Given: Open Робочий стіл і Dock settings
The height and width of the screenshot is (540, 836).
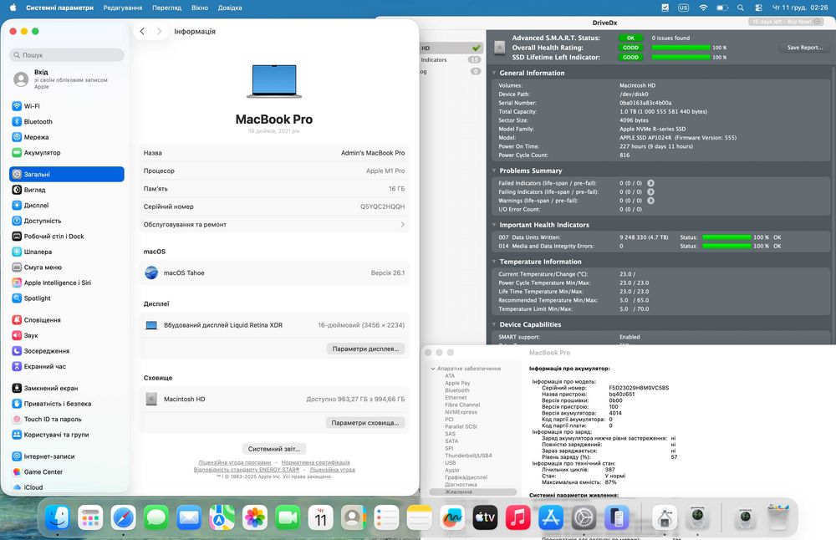Looking at the screenshot, I should pos(67,237).
